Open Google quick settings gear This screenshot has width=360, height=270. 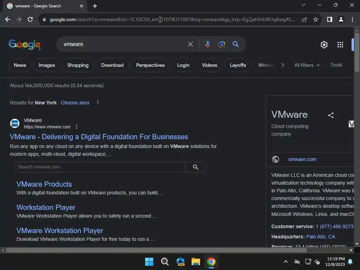pos(324,45)
